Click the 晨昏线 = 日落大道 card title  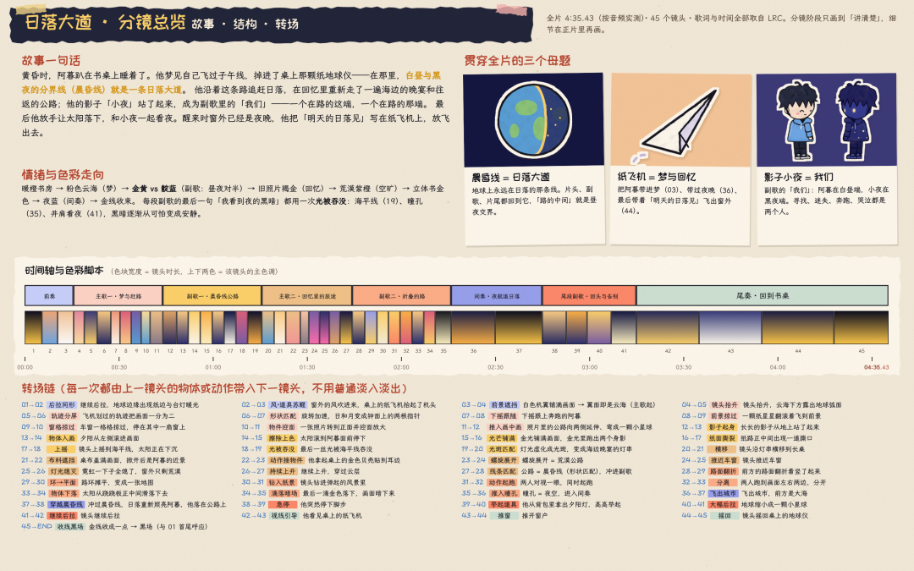point(510,177)
